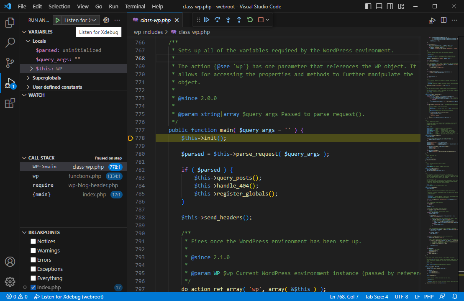464x301 pixels.
Task: Expand User defined constants
Action: [28, 87]
